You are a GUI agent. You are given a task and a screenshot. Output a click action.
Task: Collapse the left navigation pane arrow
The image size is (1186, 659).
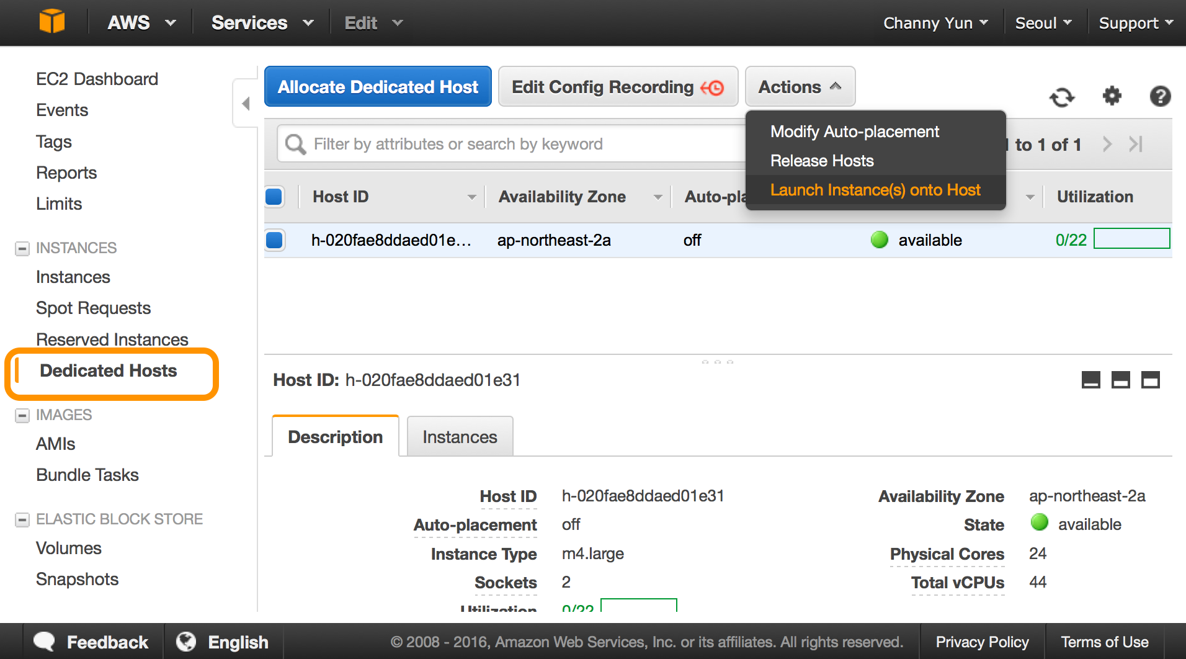[246, 103]
